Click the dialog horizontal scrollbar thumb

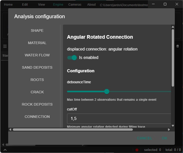73,129
